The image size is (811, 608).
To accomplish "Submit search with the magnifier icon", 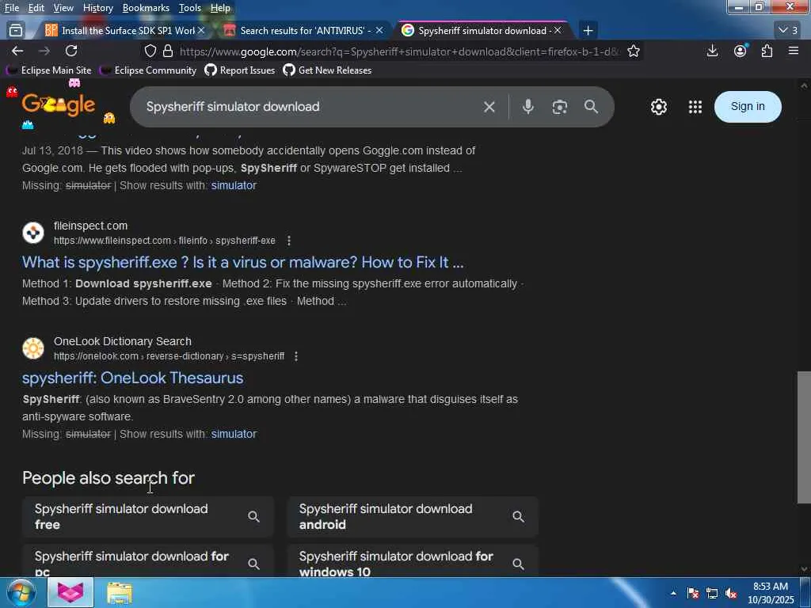I will click(591, 107).
